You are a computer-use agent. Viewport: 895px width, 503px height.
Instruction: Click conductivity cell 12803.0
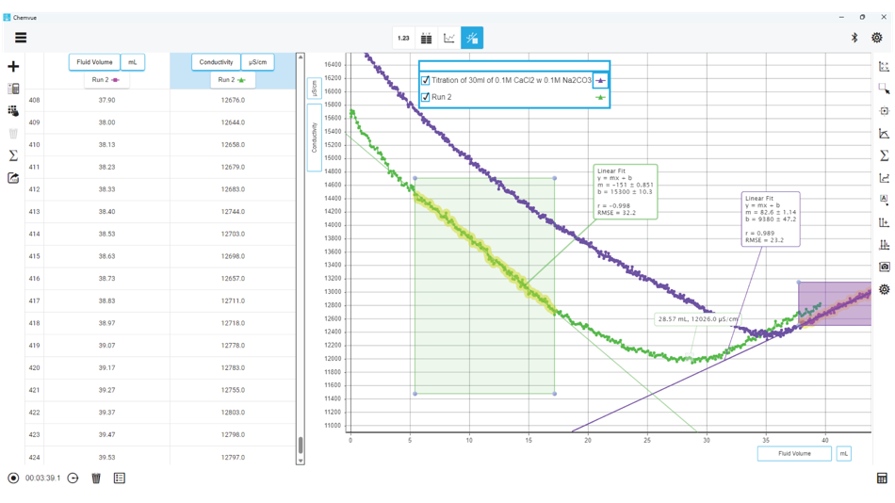click(233, 413)
